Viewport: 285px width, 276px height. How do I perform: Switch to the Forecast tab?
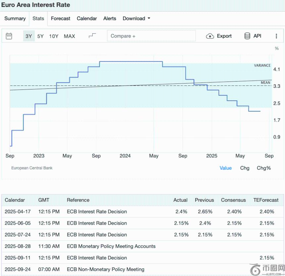[61, 19]
